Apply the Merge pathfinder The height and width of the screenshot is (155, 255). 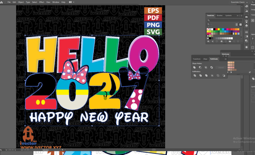[206, 76]
